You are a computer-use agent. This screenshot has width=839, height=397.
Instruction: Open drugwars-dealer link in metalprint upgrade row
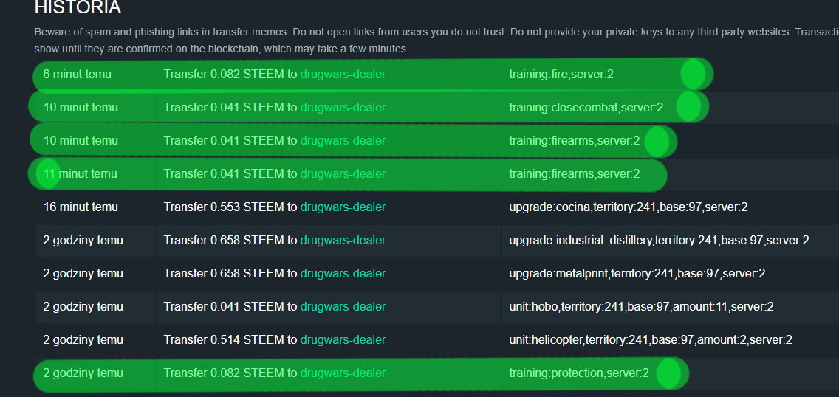[343, 274]
